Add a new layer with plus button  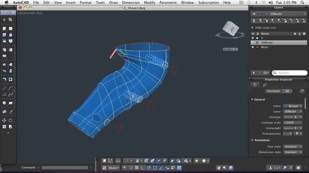[253, 73]
